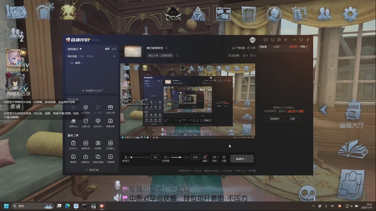Open the gift box wish icon in the interaction grid
Image resolution: width=376 pixels, height=211 pixels.
(110, 107)
